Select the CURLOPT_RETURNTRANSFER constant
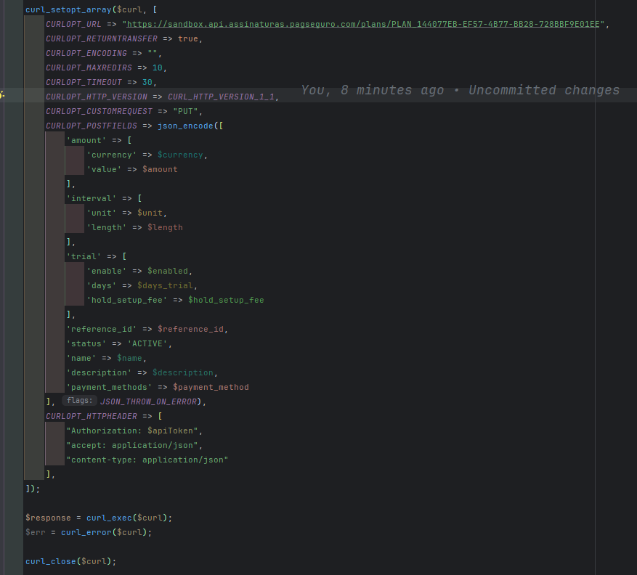The height and width of the screenshot is (575, 637). point(102,38)
